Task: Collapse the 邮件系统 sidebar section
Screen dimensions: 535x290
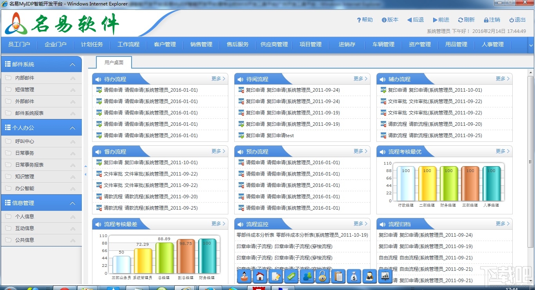Action: click(72, 64)
